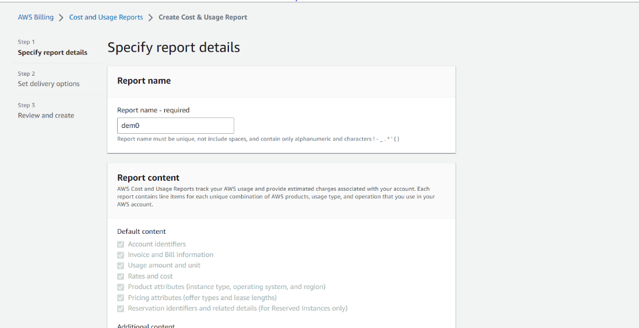
Task: Click the breadcrumb chevron after AWS Billing
Action: coord(61,17)
